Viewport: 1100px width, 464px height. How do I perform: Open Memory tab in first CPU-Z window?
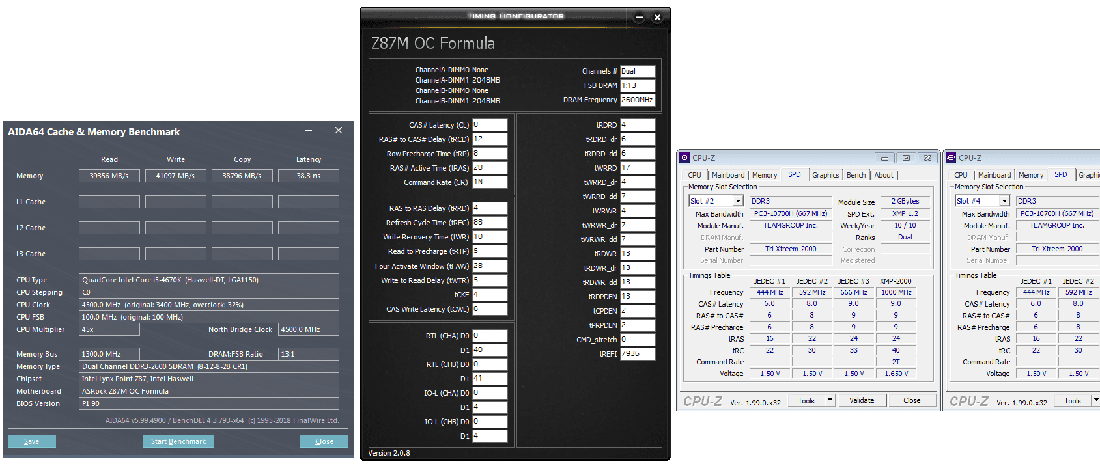(765, 175)
